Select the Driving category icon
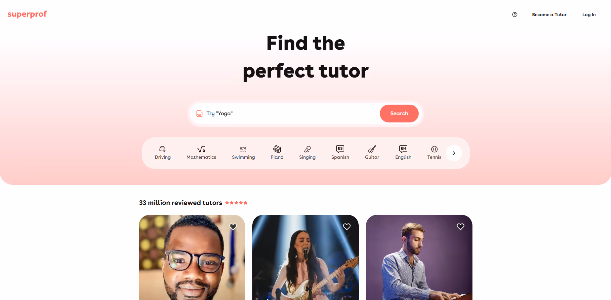 click(x=162, y=149)
